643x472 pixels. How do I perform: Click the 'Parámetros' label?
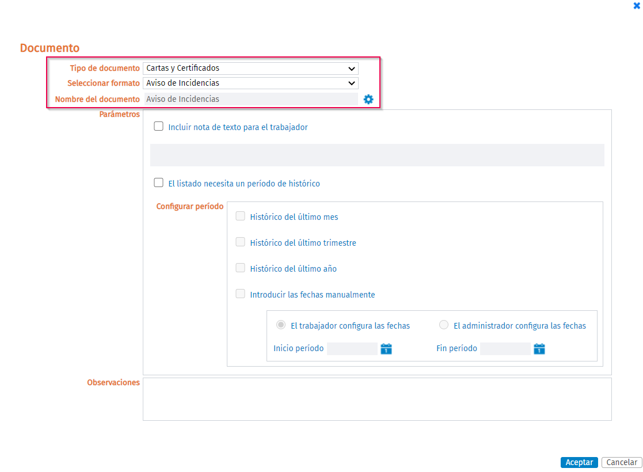tap(119, 114)
